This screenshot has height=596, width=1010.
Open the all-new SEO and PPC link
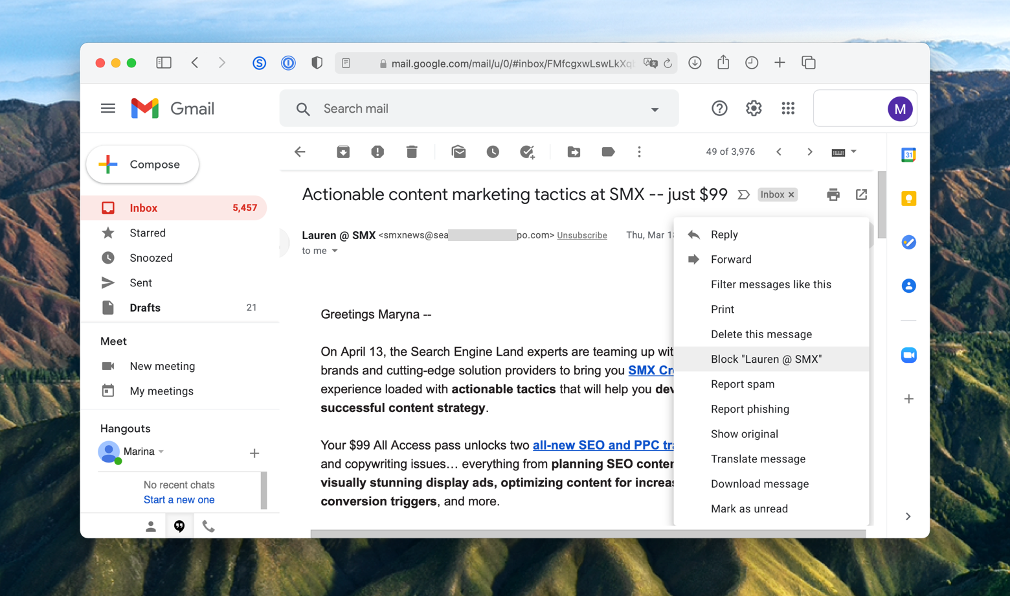603,445
